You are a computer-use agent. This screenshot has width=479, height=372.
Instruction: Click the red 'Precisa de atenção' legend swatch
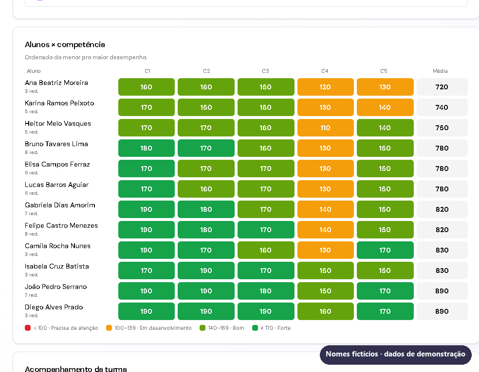28,328
